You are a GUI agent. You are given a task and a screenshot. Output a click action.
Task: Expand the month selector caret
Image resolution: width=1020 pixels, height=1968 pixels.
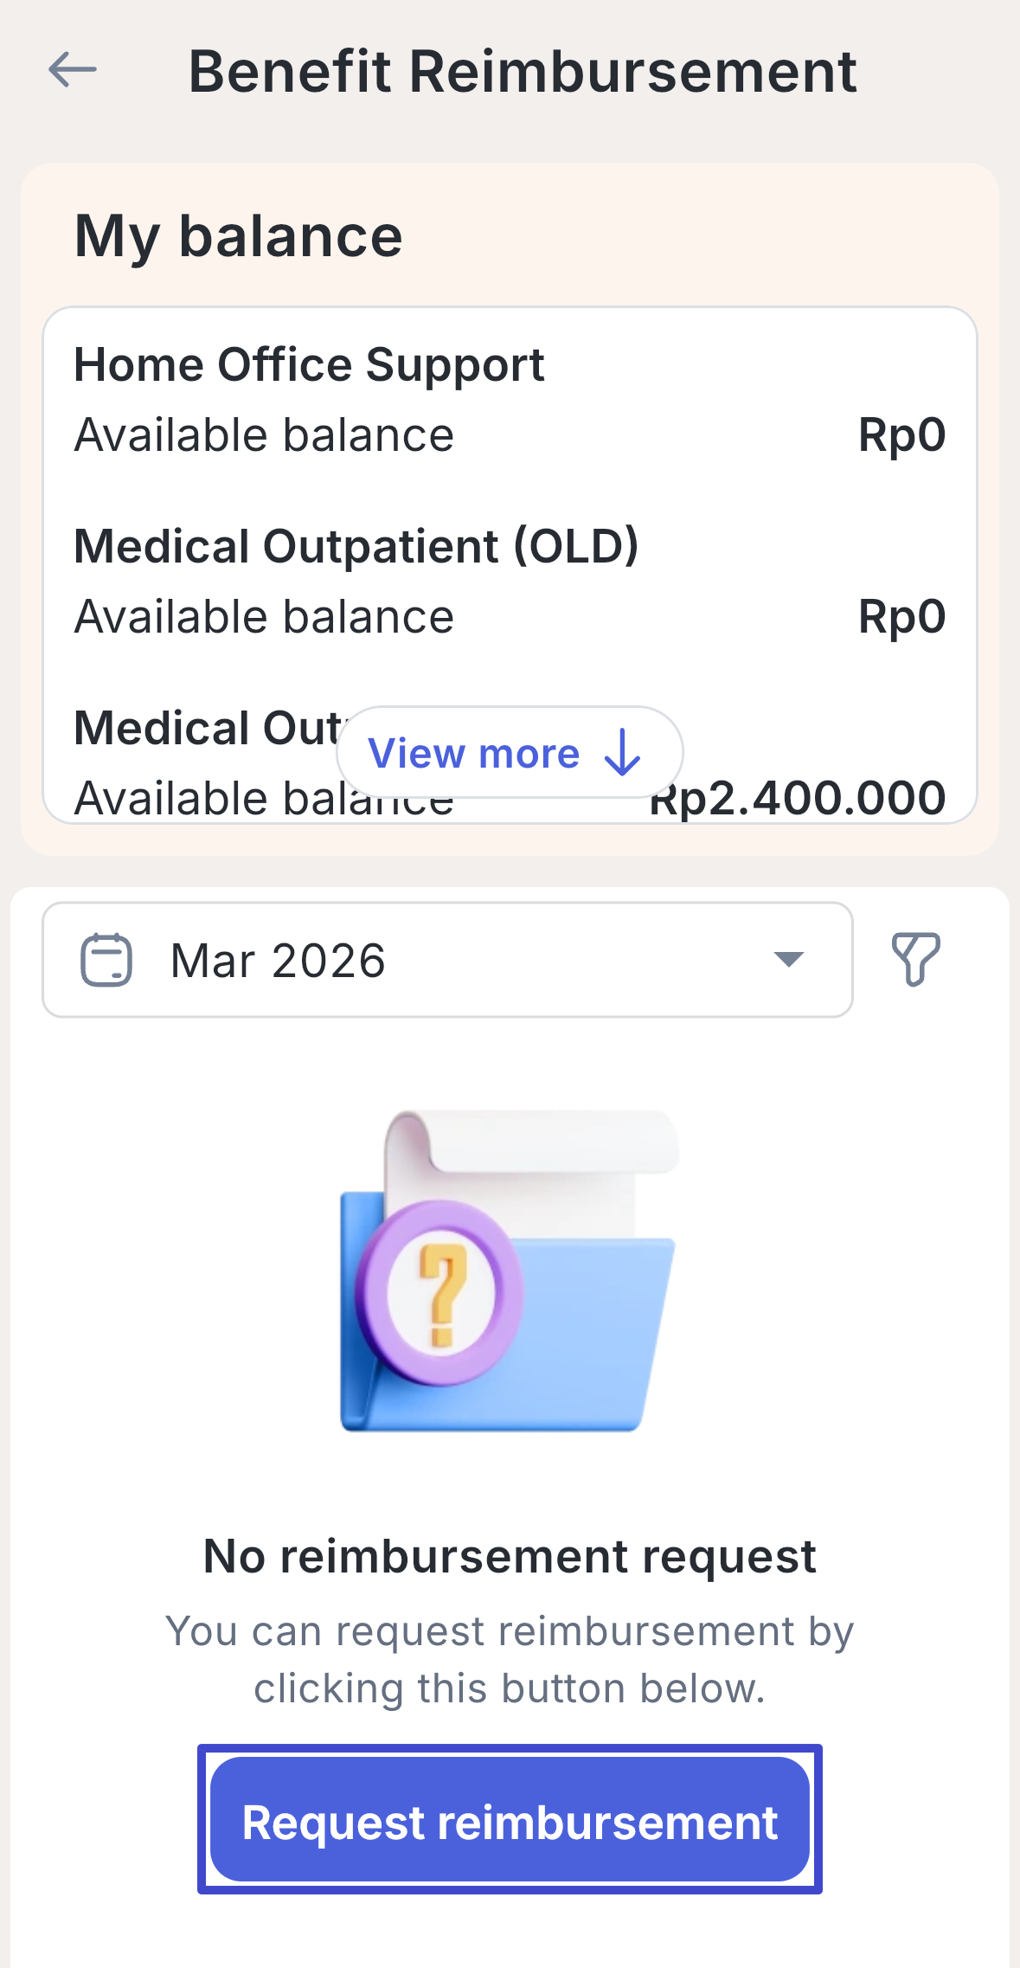click(x=788, y=959)
